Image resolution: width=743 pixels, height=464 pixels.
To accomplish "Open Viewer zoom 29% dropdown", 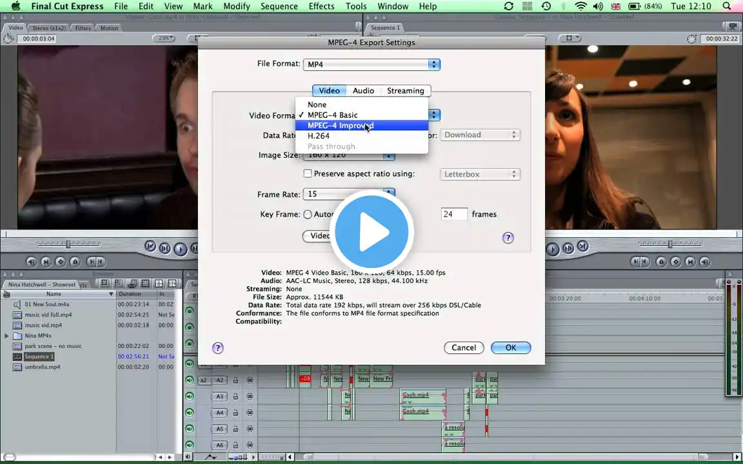I will [x=164, y=39].
